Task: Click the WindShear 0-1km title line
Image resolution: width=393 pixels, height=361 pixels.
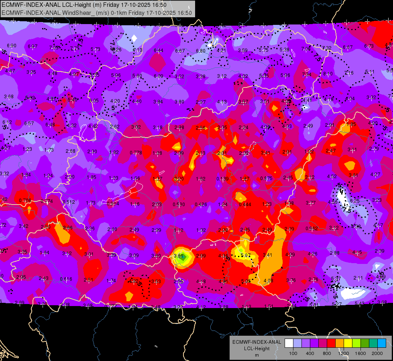Action: coord(97,13)
